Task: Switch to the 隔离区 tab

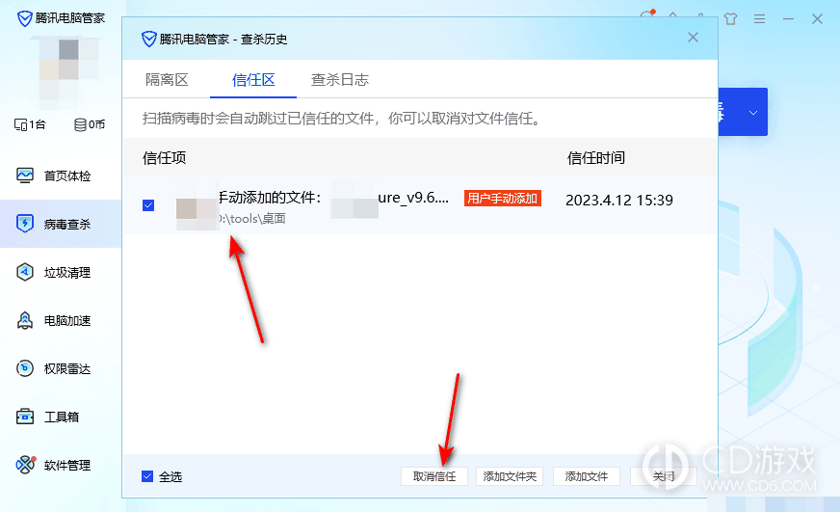Action: click(x=167, y=80)
